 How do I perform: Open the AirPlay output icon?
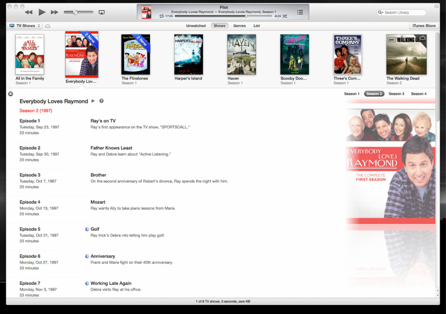[102, 12]
